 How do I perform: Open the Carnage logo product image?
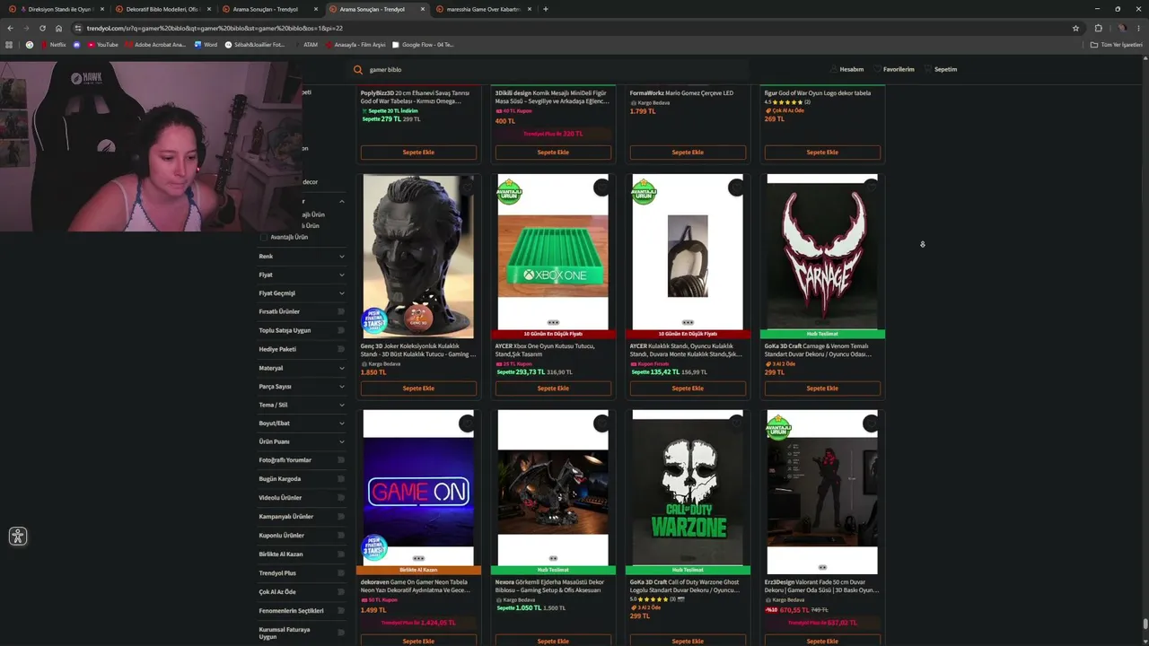[822, 252]
